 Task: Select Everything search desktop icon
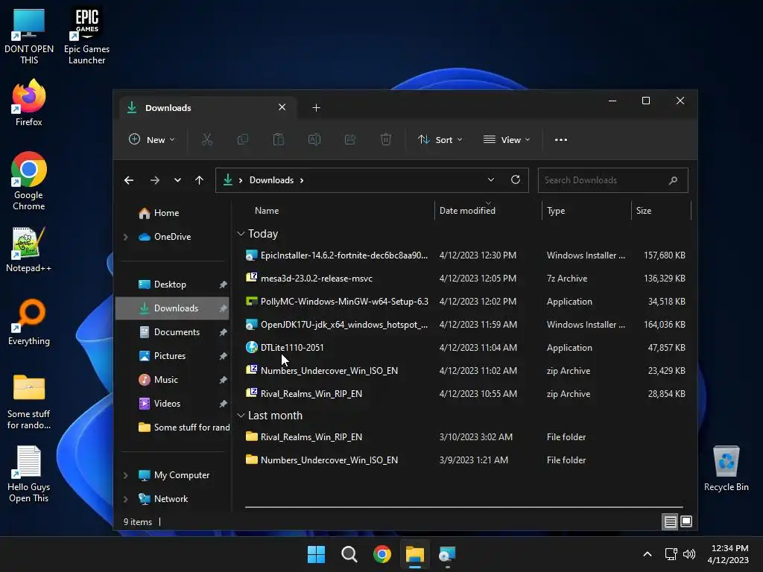point(29,322)
